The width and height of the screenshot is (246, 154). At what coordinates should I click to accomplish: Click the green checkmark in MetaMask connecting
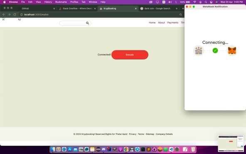[x=215, y=51]
